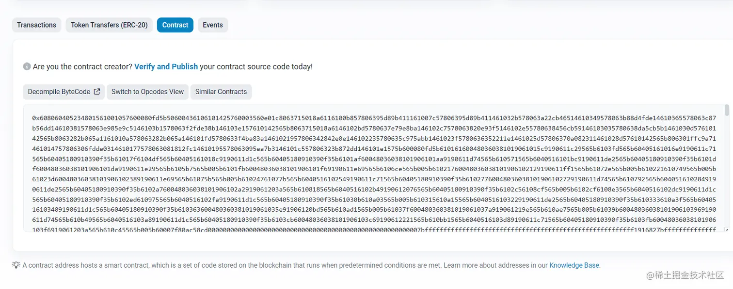733x289 pixels.
Task: Open the Knowledge Base link
Action: pos(574,265)
